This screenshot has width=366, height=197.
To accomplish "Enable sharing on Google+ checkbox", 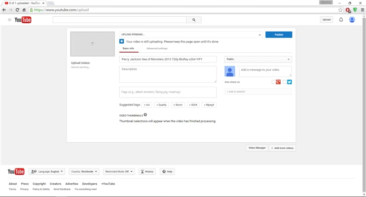I will point(274,82).
